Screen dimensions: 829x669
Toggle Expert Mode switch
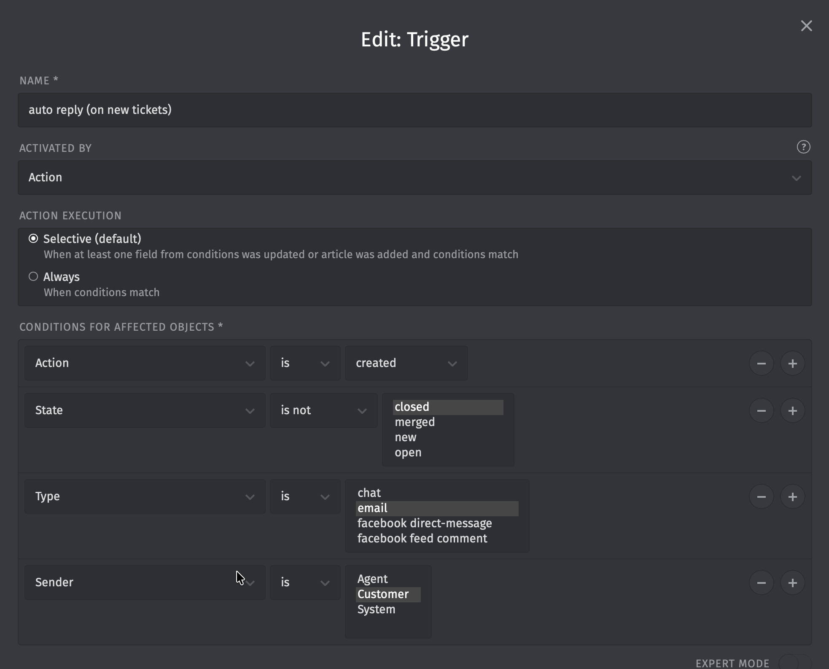(794, 663)
